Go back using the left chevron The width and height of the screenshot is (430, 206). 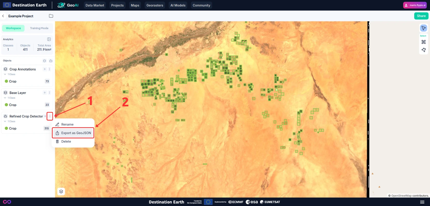3,16
